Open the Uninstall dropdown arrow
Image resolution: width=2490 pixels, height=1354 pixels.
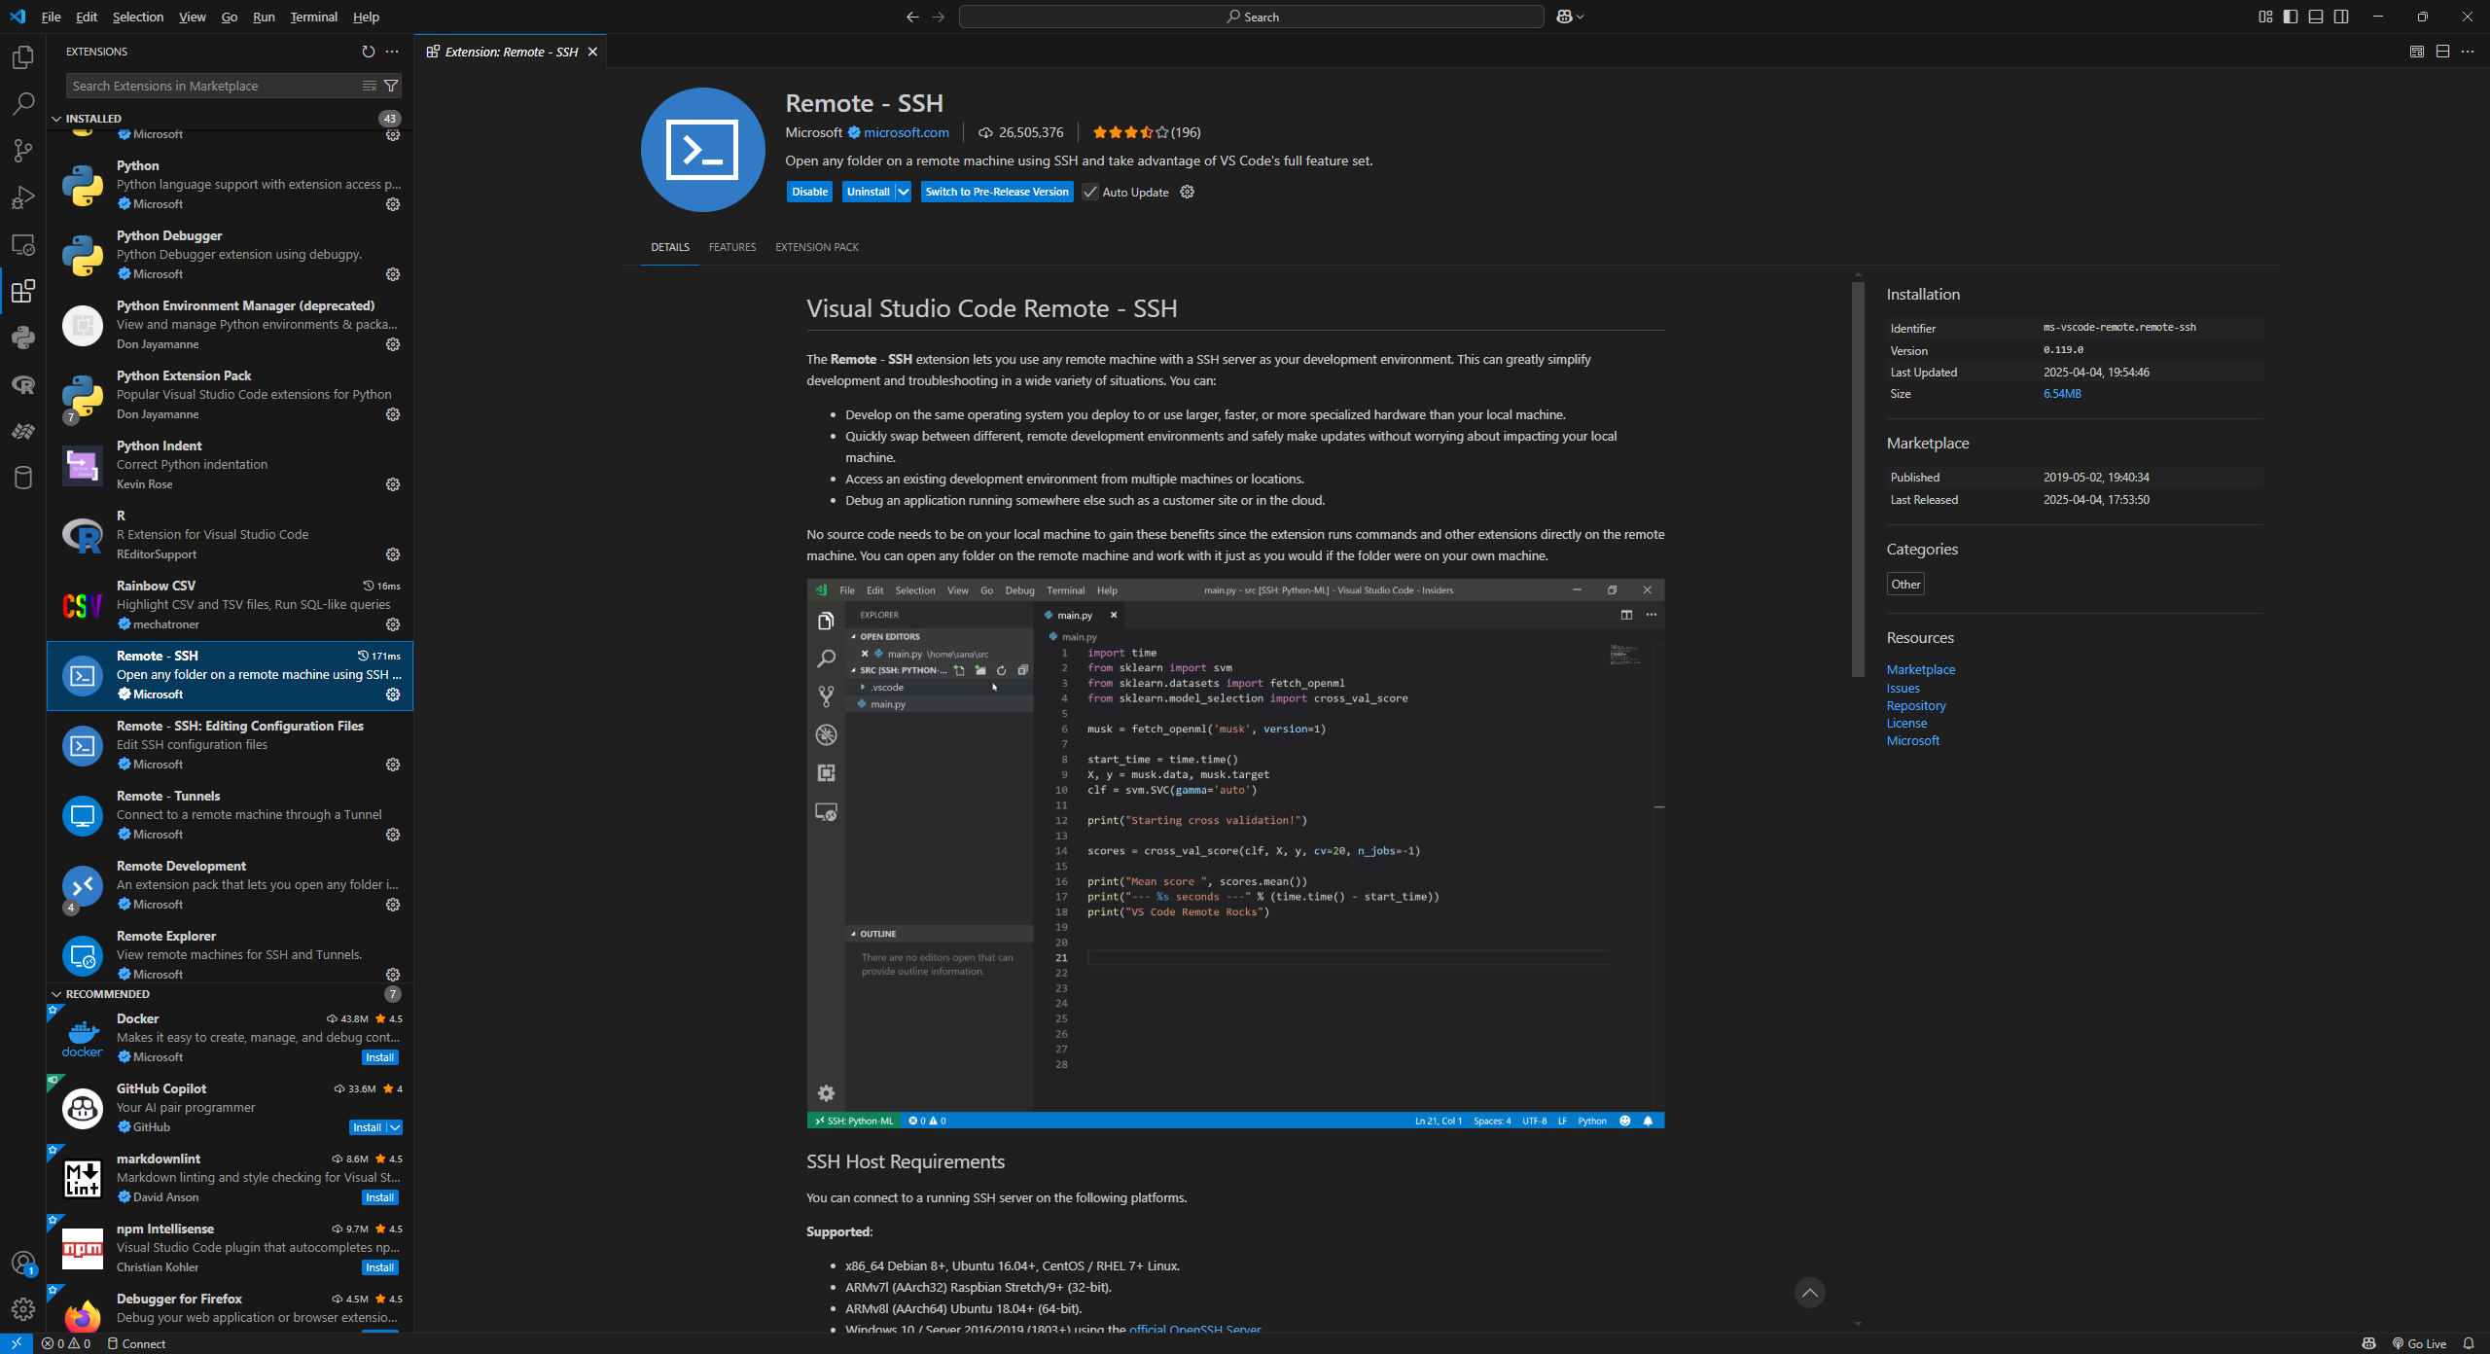904,192
